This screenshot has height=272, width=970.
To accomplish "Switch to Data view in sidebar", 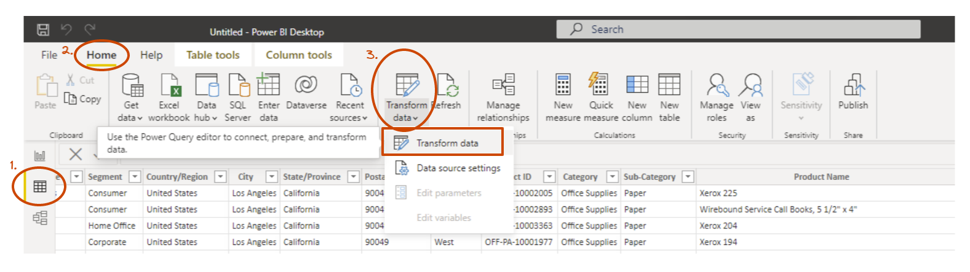I will pos(40,187).
